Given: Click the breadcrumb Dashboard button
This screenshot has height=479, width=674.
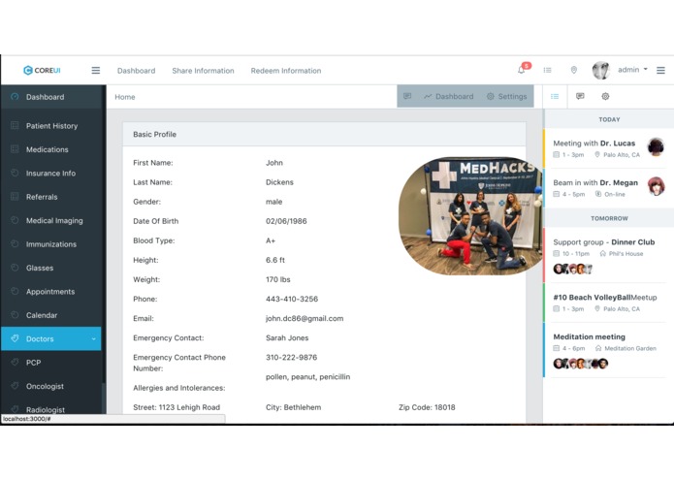Looking at the screenshot, I should (448, 96).
